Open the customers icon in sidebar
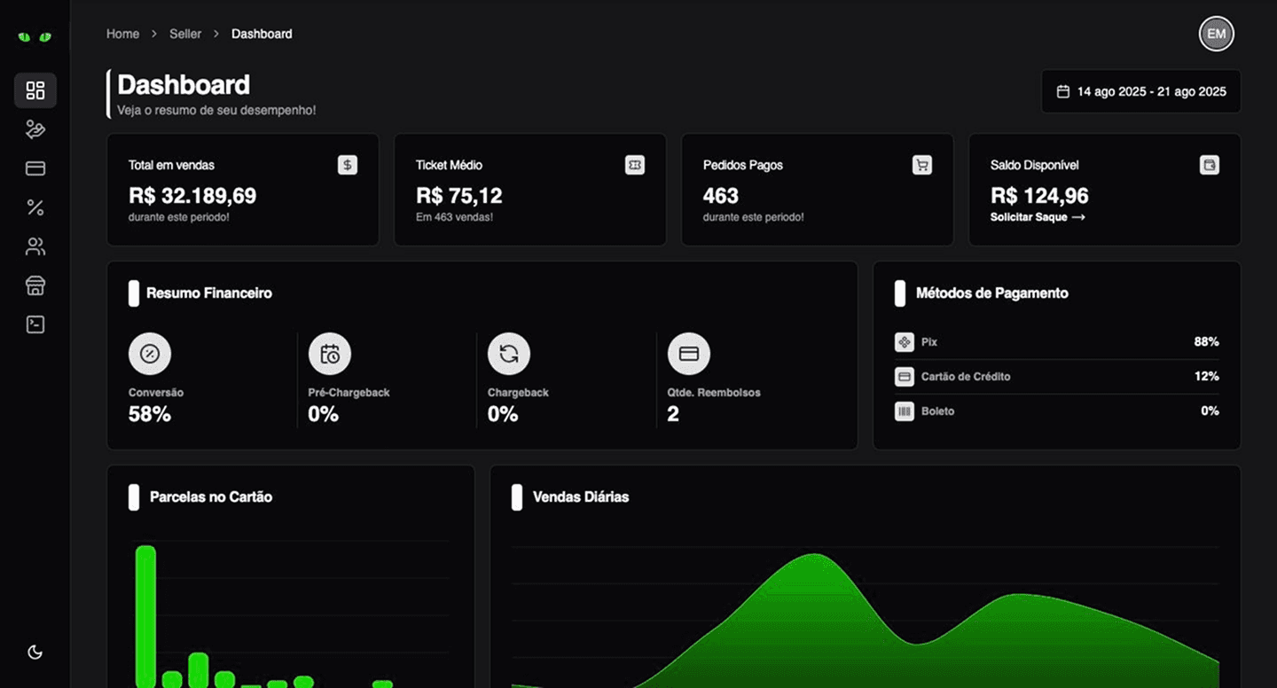 (x=35, y=246)
